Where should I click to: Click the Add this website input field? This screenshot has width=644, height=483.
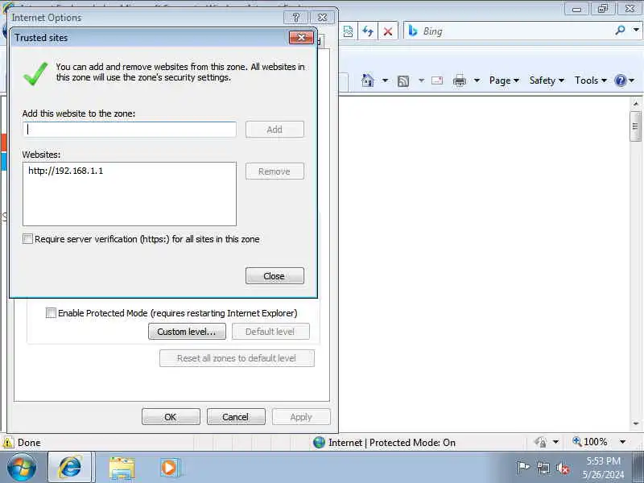point(130,130)
